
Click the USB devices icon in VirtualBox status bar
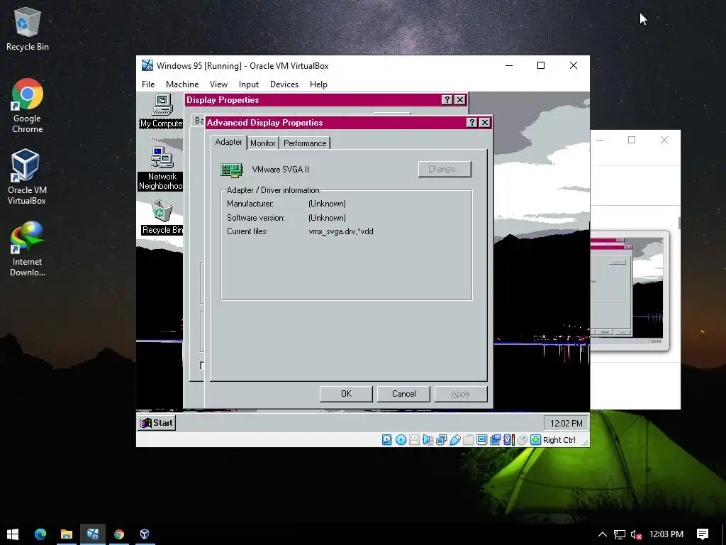pyautogui.click(x=454, y=440)
